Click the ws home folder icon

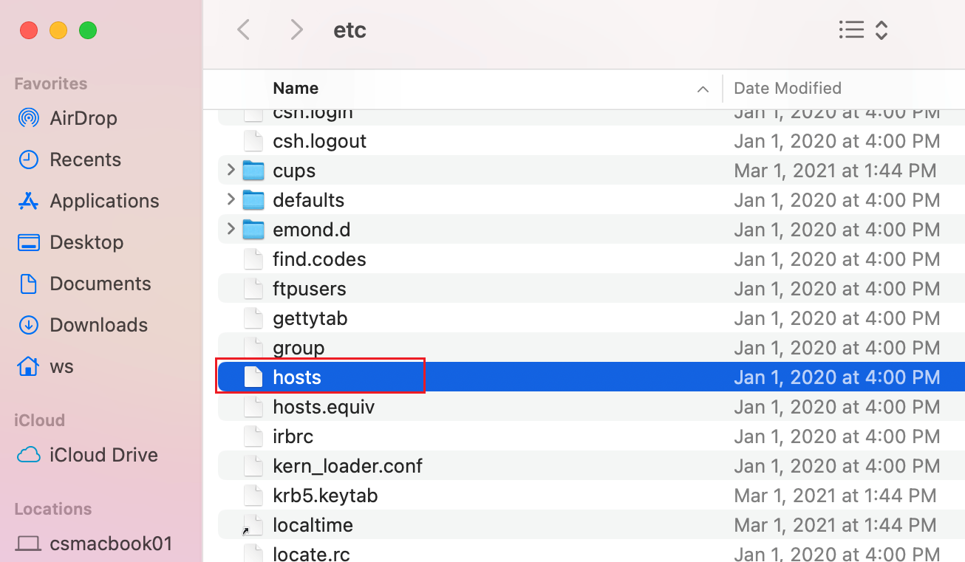28,366
